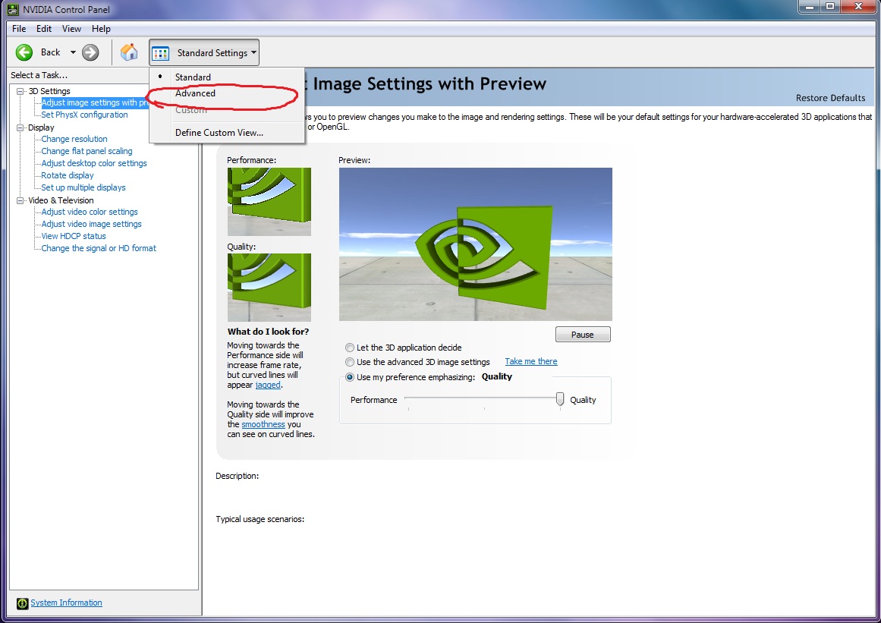
Task: Open the Back history dropdown arrow
Action: [73, 52]
